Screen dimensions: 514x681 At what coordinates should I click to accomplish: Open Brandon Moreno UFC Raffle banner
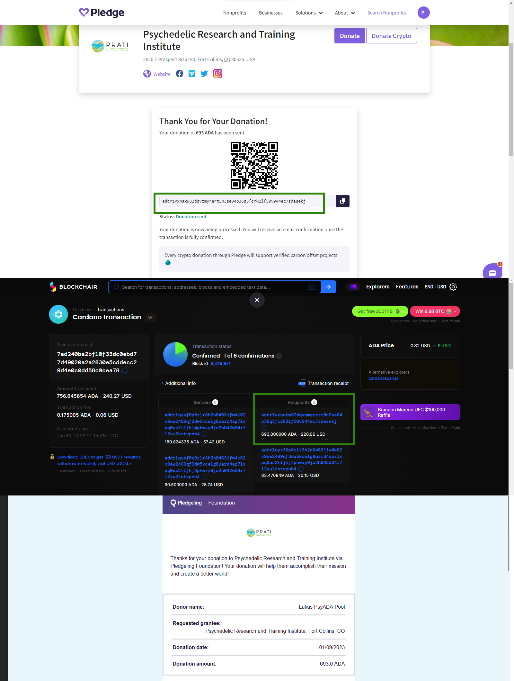click(410, 412)
